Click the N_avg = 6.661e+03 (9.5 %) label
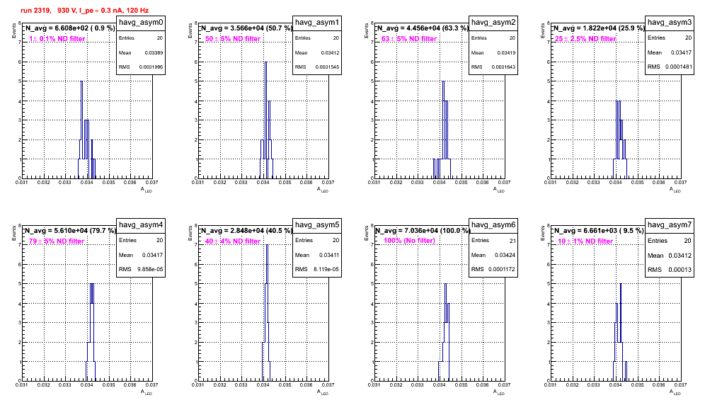 598,230
